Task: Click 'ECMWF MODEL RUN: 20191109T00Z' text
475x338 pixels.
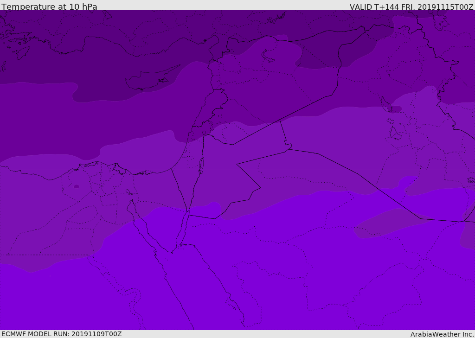Action: tap(62, 334)
